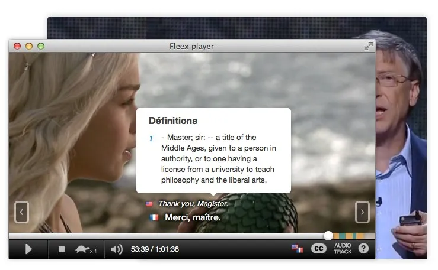Enter fullscreen with the title bar arrows icon

click(369, 46)
